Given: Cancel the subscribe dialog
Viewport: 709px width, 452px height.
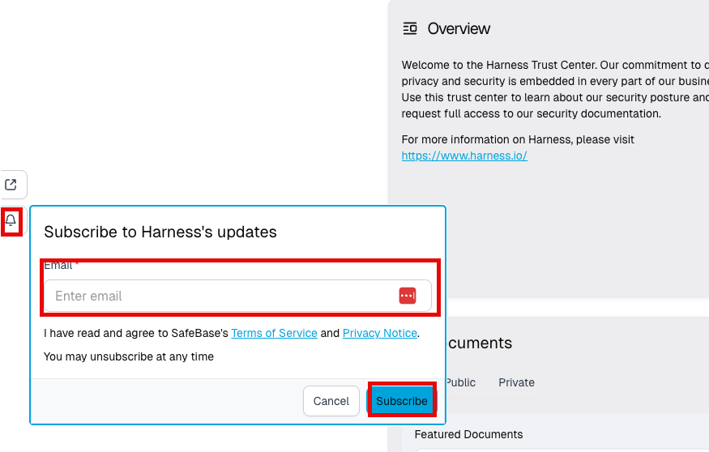Looking at the screenshot, I should pos(331,401).
